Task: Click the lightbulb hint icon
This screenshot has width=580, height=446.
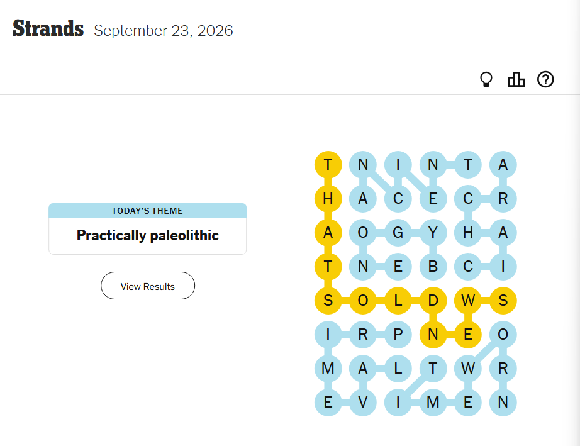Action: 486,79
